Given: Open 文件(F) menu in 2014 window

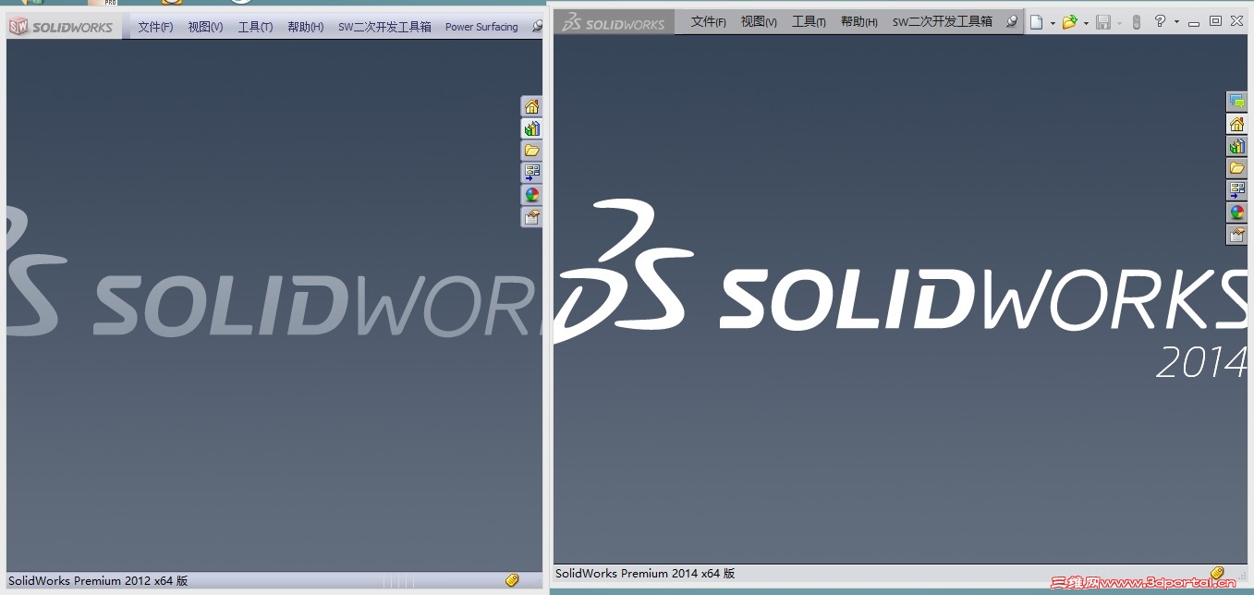Looking at the screenshot, I should (709, 21).
